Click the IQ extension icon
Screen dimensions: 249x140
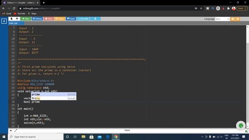213,9
